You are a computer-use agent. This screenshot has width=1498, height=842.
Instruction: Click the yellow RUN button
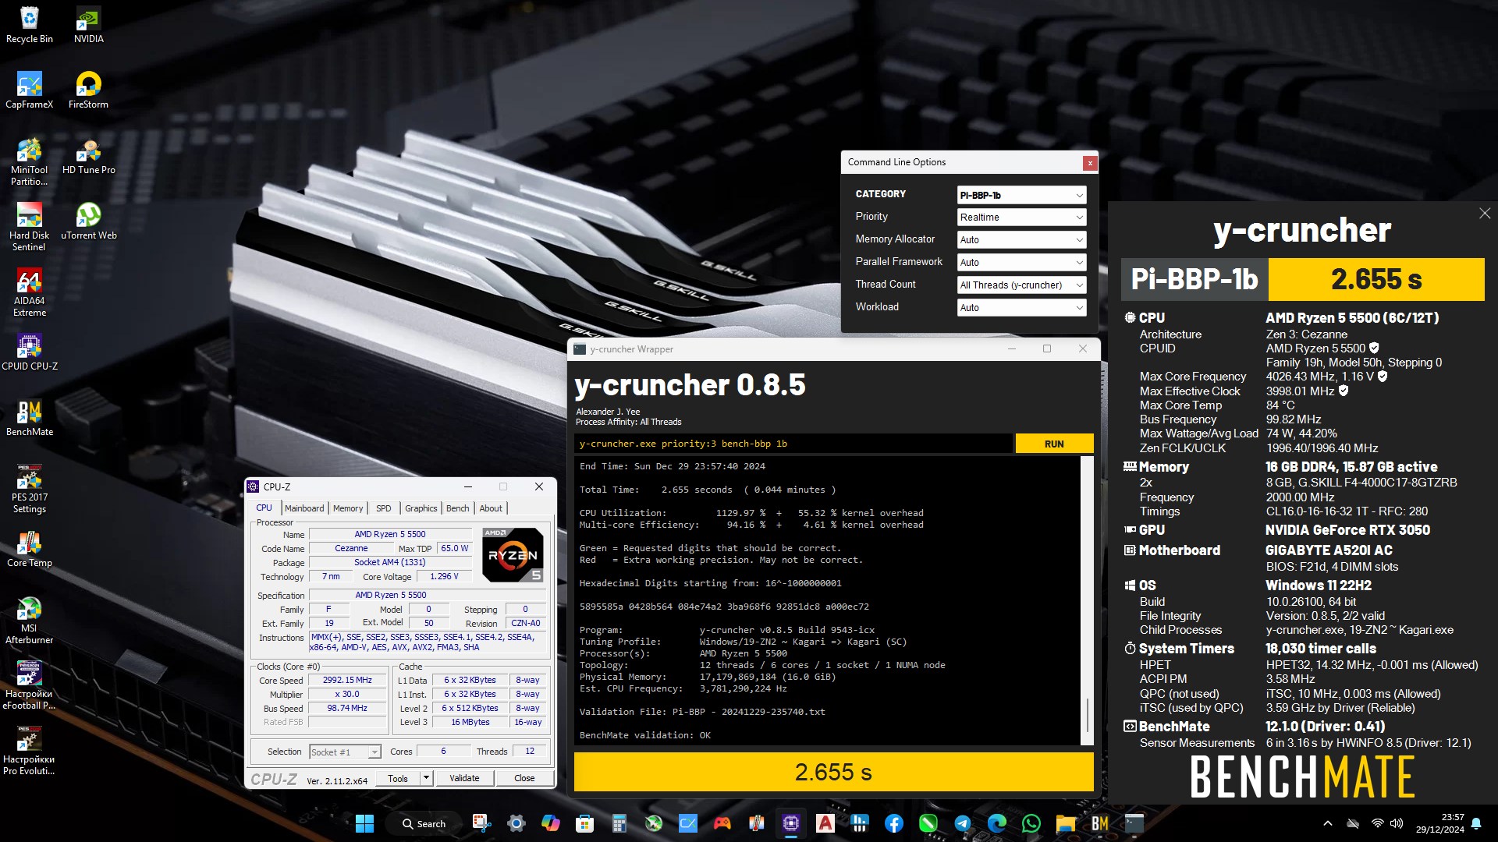(x=1054, y=444)
